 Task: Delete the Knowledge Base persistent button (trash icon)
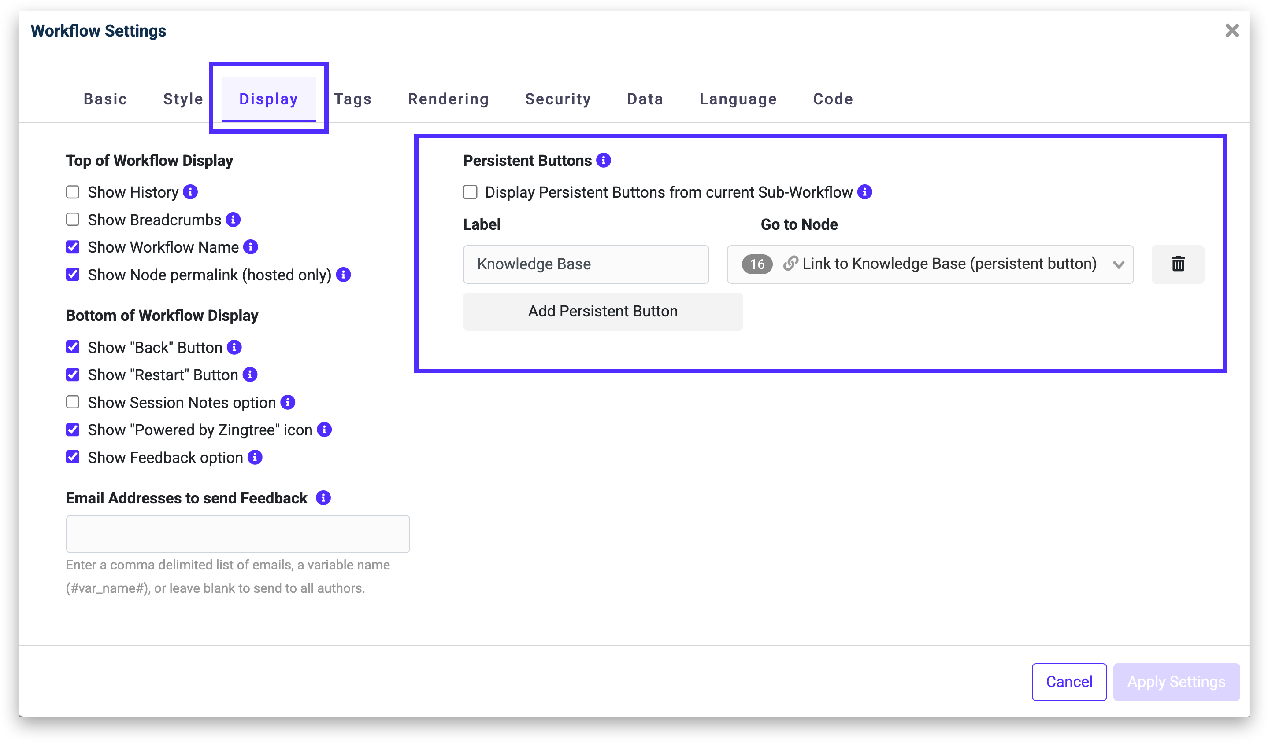tap(1177, 264)
